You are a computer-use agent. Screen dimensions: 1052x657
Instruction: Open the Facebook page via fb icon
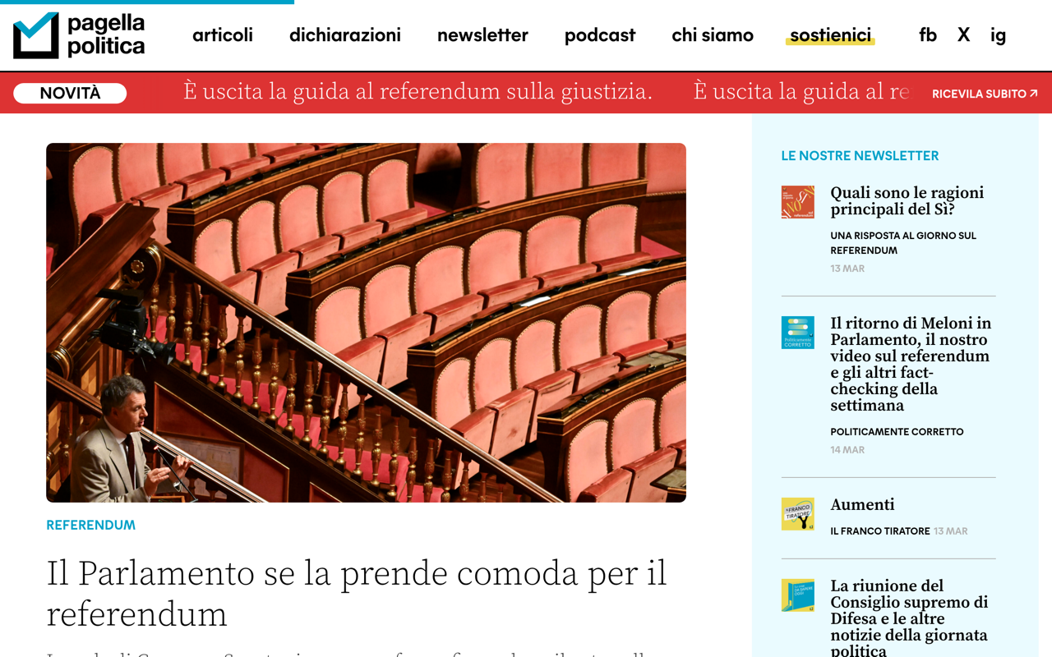click(928, 35)
